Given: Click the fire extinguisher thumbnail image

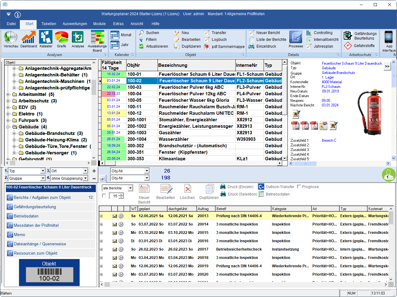Looking at the screenshot, I should click(x=371, y=112).
